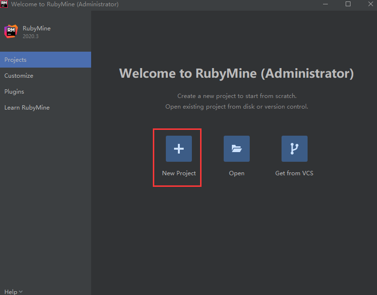Click the Open folder icon

tap(237, 149)
